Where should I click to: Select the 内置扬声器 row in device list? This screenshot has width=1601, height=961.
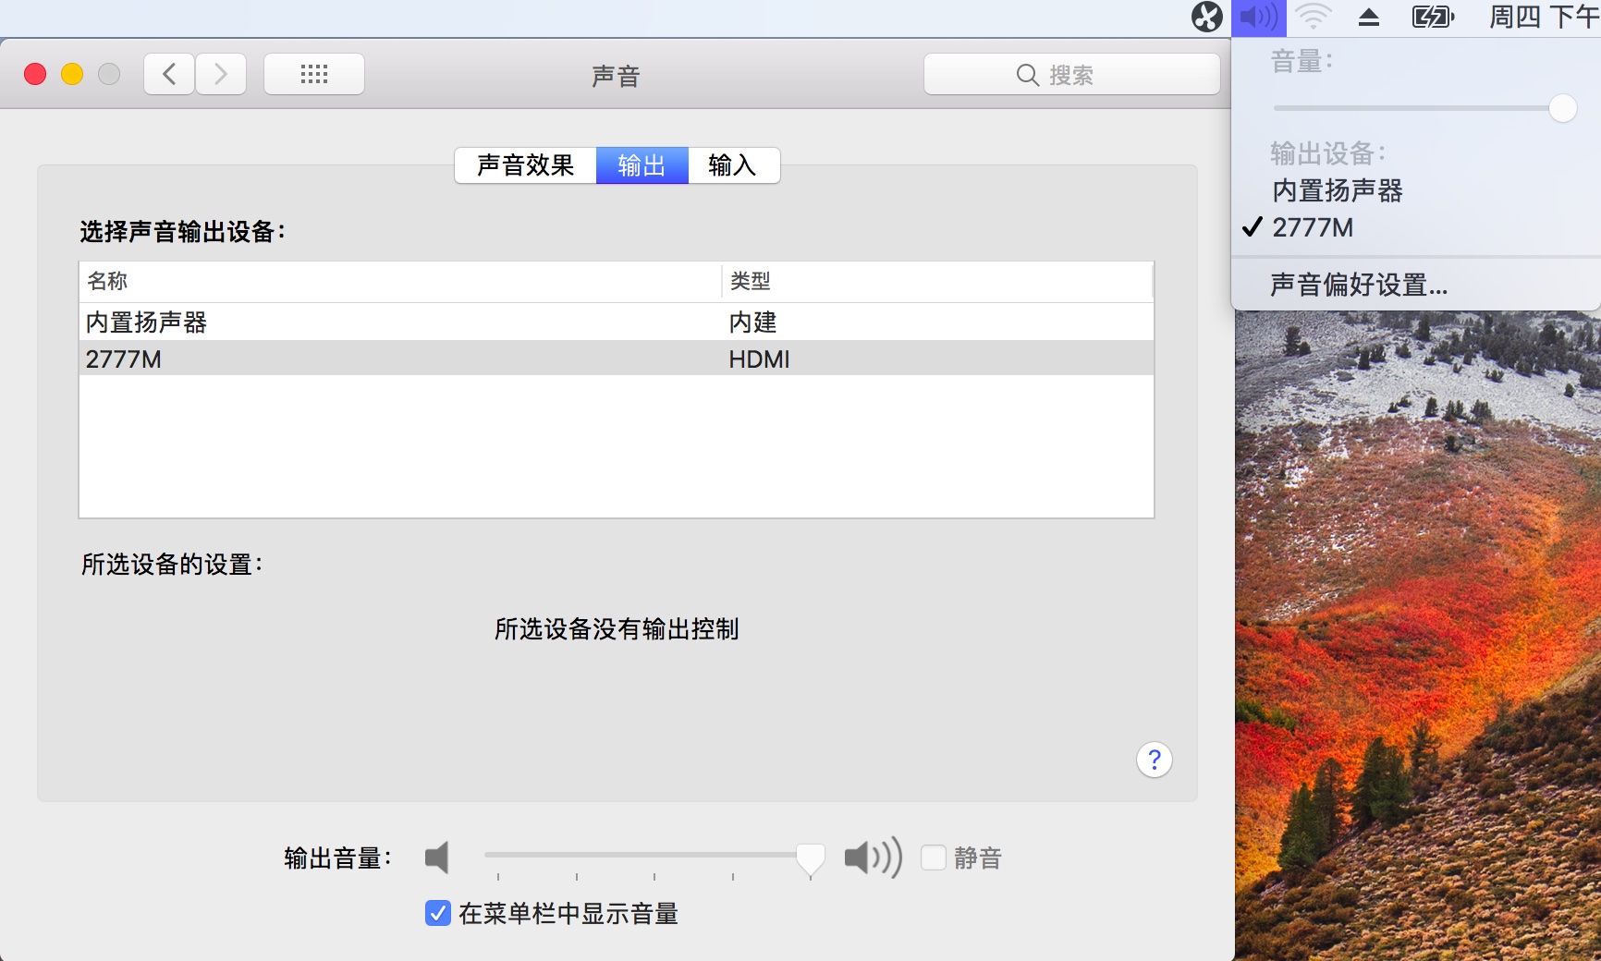tap(617, 322)
